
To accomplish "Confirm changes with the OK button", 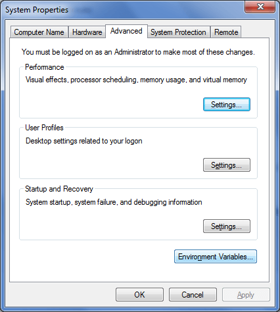I will click(x=139, y=295).
